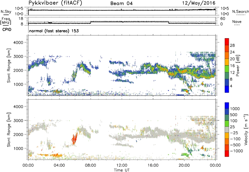Click the "28" Power colorbar tick label
The width and height of the screenshot is (249, 172).
click(x=232, y=45)
